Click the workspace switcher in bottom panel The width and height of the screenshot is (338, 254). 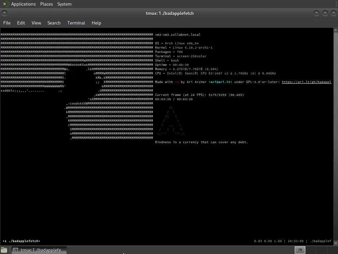[300, 250]
